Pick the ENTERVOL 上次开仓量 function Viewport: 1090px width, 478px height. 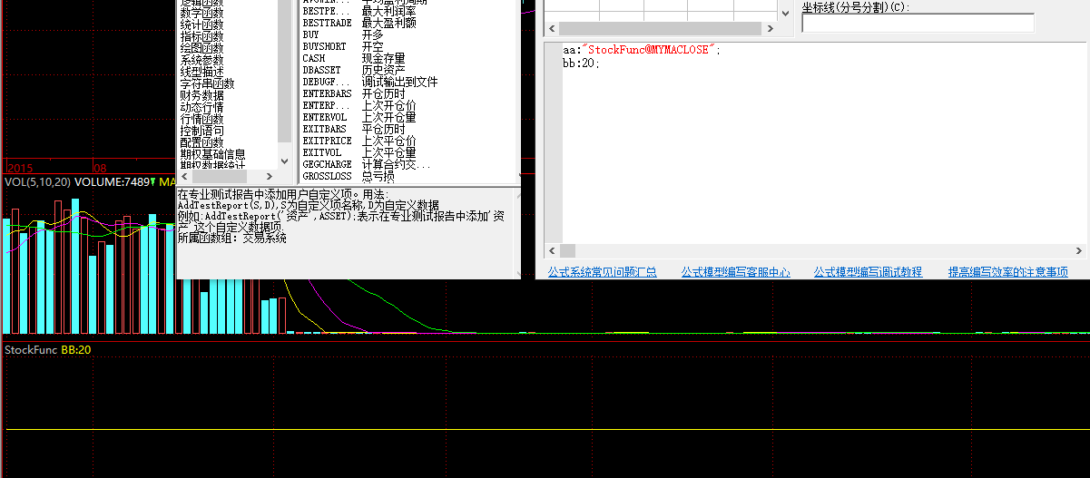[359, 117]
